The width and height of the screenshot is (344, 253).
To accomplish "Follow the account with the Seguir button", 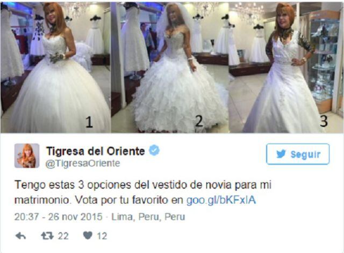I will [298, 154].
